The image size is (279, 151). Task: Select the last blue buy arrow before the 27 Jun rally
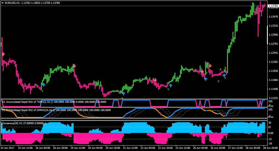pos(224,75)
